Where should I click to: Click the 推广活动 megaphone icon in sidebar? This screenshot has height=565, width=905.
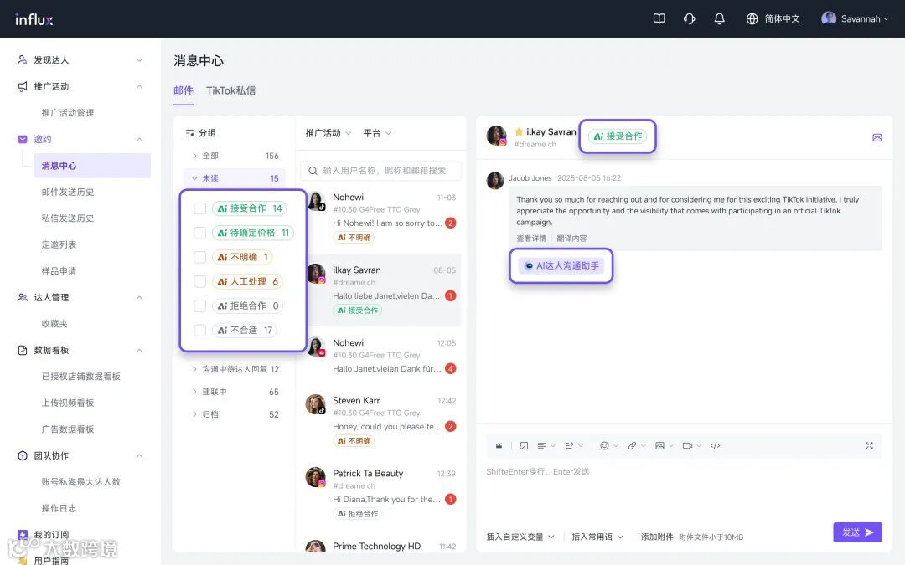pos(22,86)
